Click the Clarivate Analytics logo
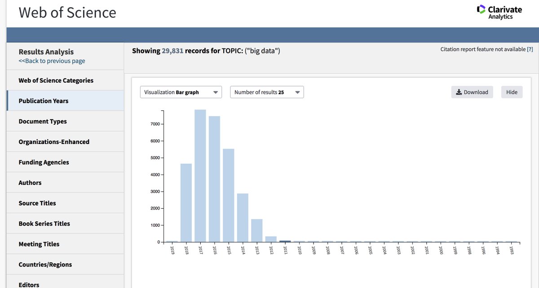The width and height of the screenshot is (539, 288). (x=499, y=12)
